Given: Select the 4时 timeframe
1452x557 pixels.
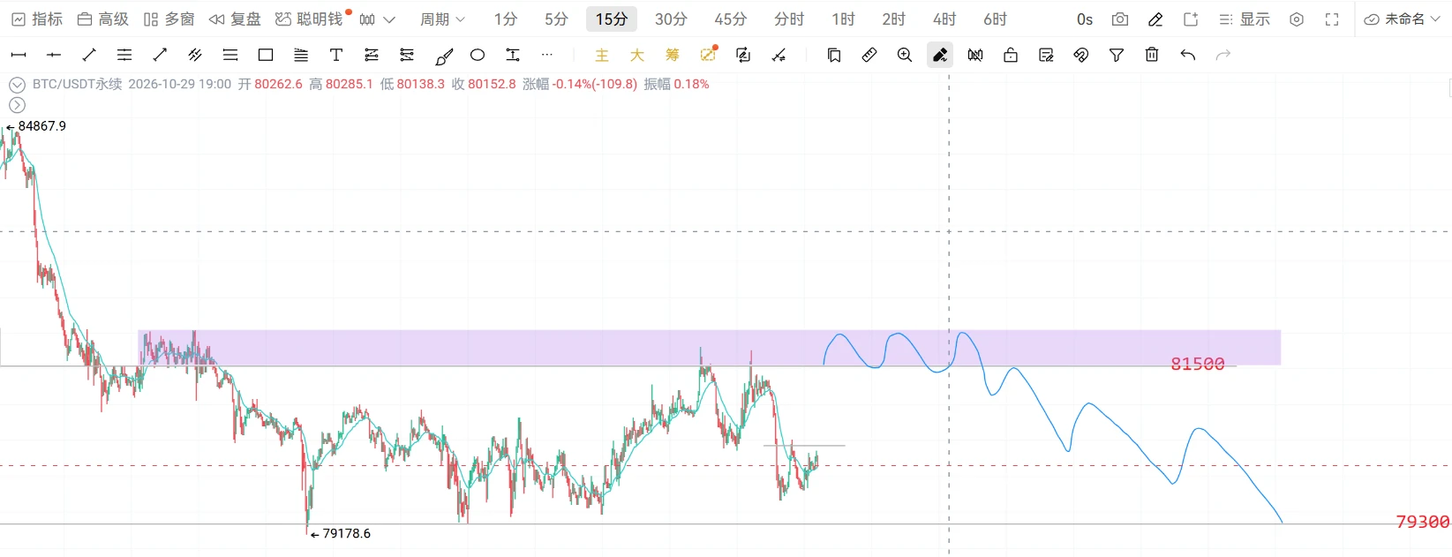Looking at the screenshot, I should (944, 19).
